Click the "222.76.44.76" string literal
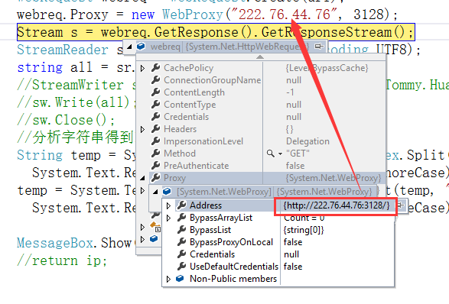449x304 pixels. tap(284, 15)
